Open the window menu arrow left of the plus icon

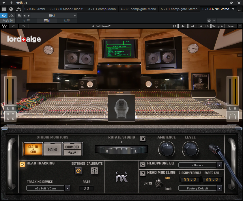(4, 3)
